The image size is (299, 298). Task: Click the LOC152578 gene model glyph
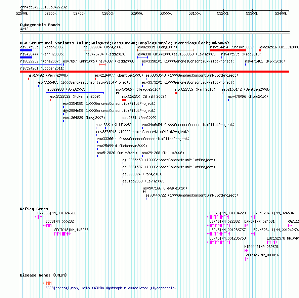(272, 242)
